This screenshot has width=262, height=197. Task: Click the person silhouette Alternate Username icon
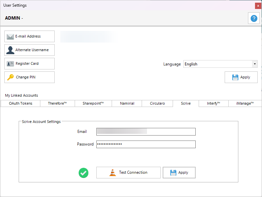[10, 50]
